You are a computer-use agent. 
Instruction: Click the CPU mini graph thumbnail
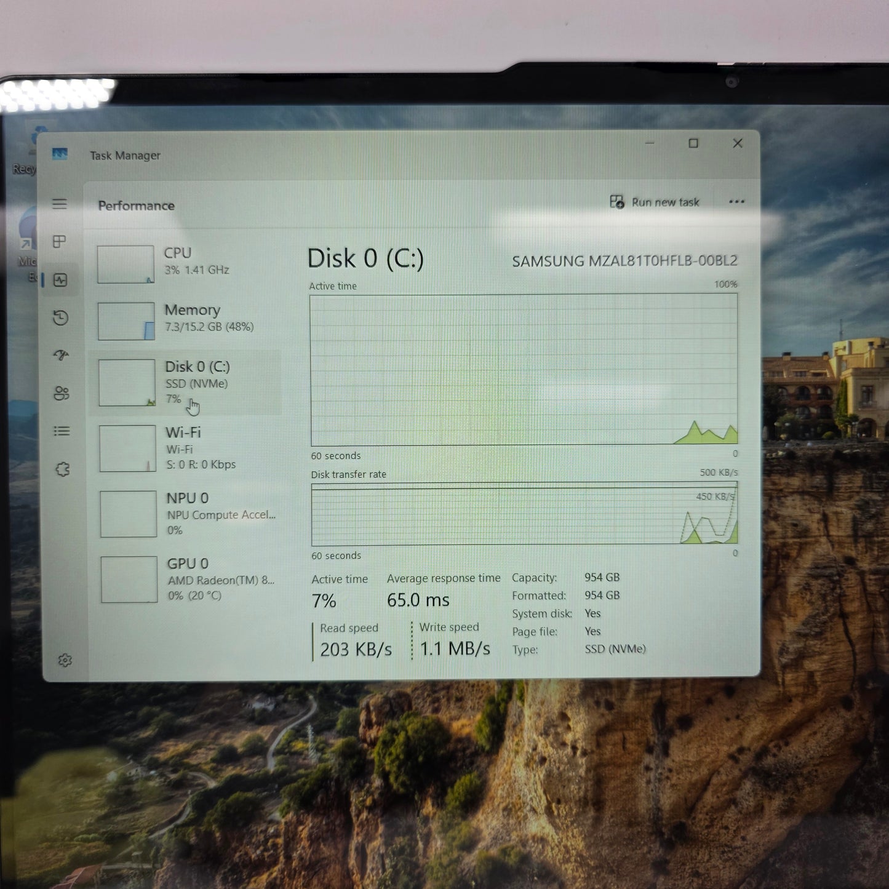coord(126,265)
